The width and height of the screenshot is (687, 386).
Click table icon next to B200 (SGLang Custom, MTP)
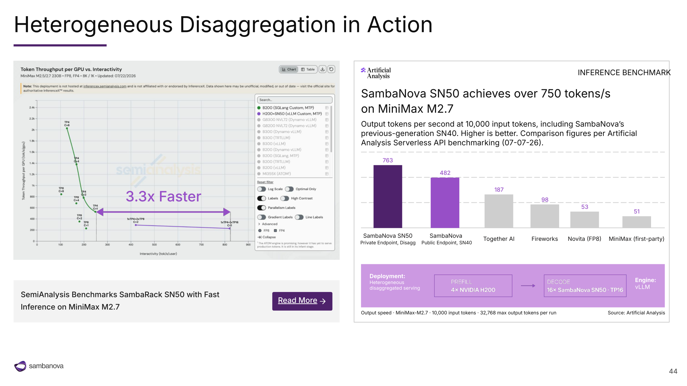tap(327, 108)
